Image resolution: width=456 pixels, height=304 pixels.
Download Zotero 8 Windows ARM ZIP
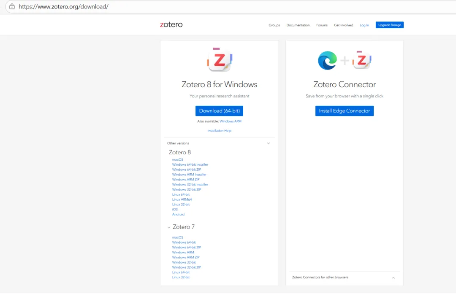pos(185,180)
